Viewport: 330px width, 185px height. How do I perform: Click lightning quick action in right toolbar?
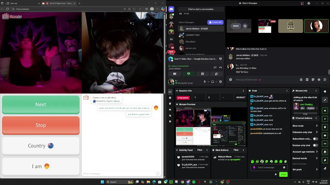325,119
